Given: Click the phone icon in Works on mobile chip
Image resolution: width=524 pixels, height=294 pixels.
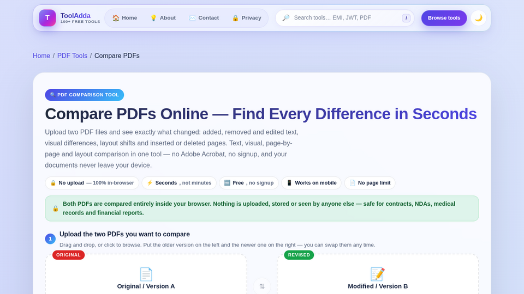Looking at the screenshot, I should tap(289, 183).
